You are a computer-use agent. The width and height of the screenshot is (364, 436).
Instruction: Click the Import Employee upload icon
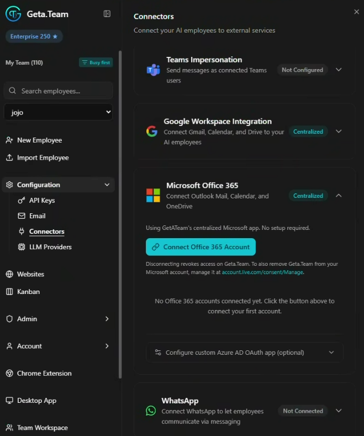click(x=9, y=157)
